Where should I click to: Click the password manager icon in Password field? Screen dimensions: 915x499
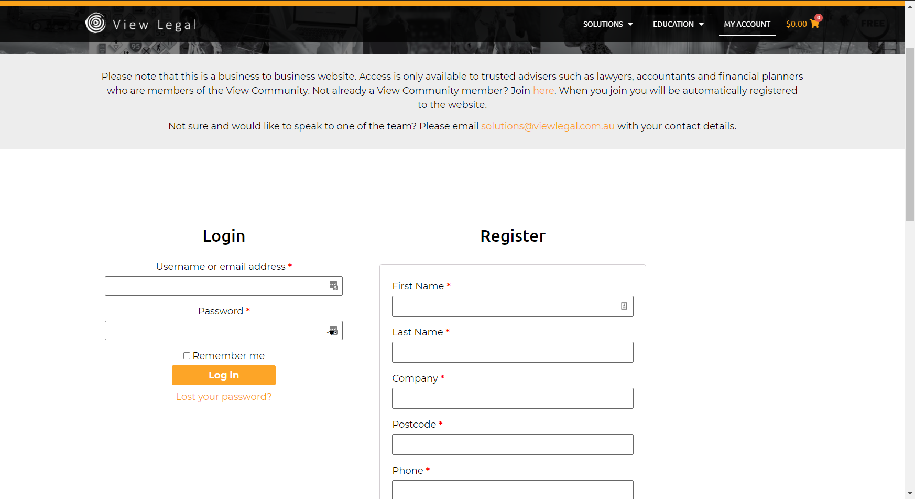click(333, 330)
